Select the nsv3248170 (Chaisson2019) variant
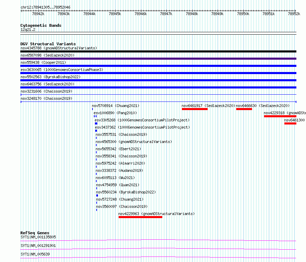The height and width of the screenshot is (262, 306). click(x=46, y=98)
